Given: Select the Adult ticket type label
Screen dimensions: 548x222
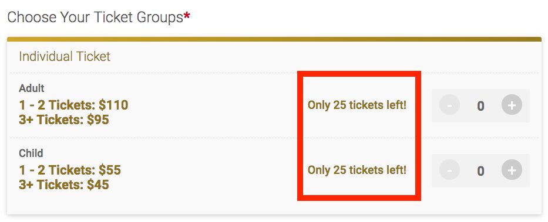Looking at the screenshot, I should coord(32,88).
